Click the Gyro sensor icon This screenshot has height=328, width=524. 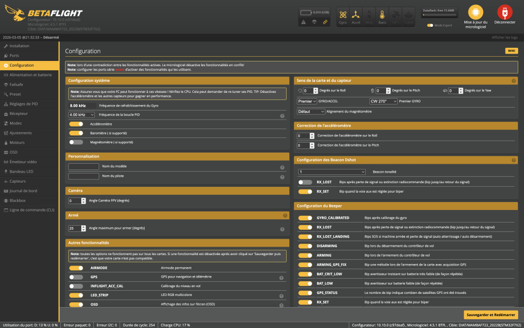click(x=343, y=15)
